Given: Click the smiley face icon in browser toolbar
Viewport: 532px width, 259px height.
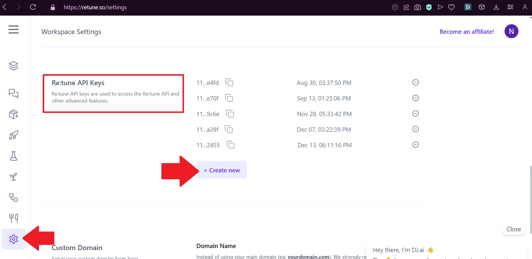Looking at the screenshot, I should point(395,7).
